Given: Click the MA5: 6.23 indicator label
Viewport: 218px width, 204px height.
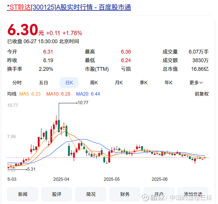Looking at the screenshot, I should click(30, 94).
